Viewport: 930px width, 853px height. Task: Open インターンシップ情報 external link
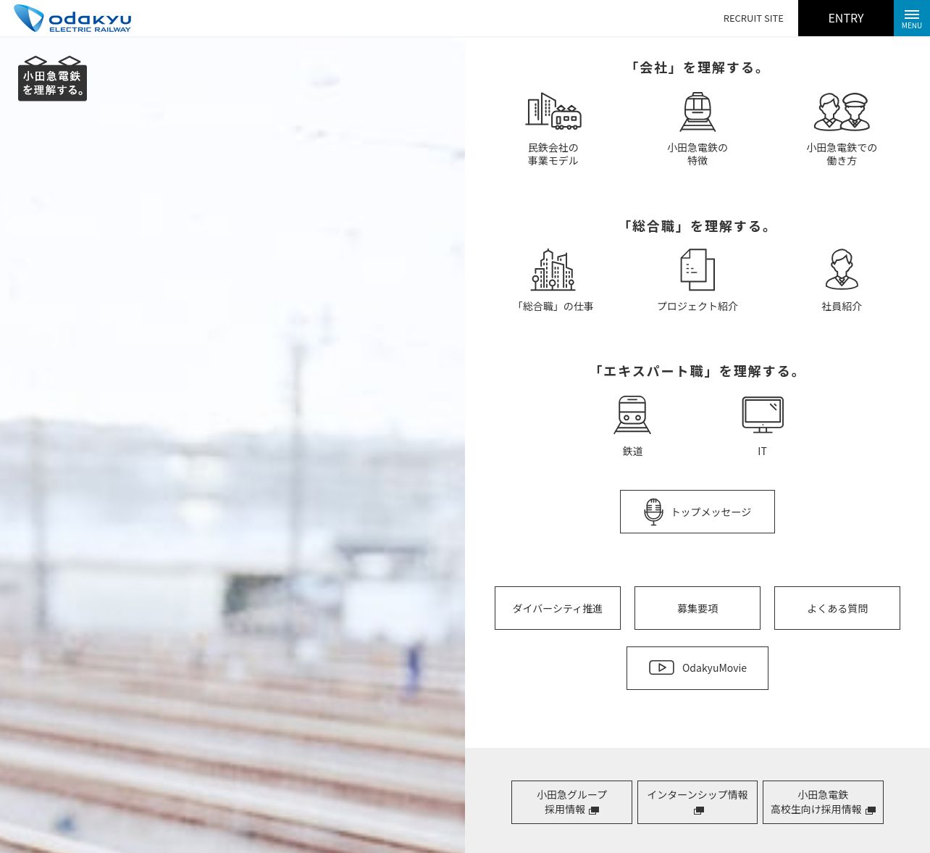(x=697, y=802)
